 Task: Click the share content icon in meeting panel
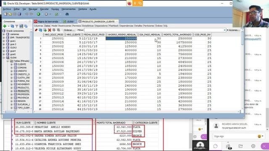(x=240, y=146)
